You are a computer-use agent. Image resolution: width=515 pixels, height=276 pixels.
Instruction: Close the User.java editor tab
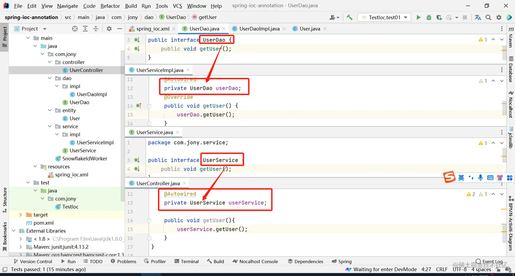click(324, 29)
